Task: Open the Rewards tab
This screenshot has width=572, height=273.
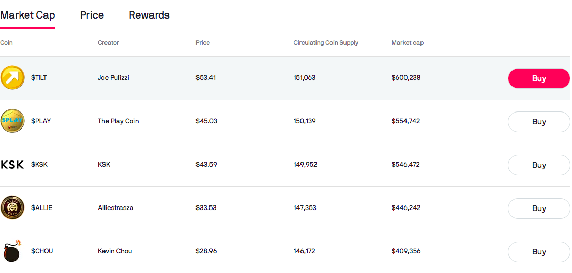Action: pos(149,15)
